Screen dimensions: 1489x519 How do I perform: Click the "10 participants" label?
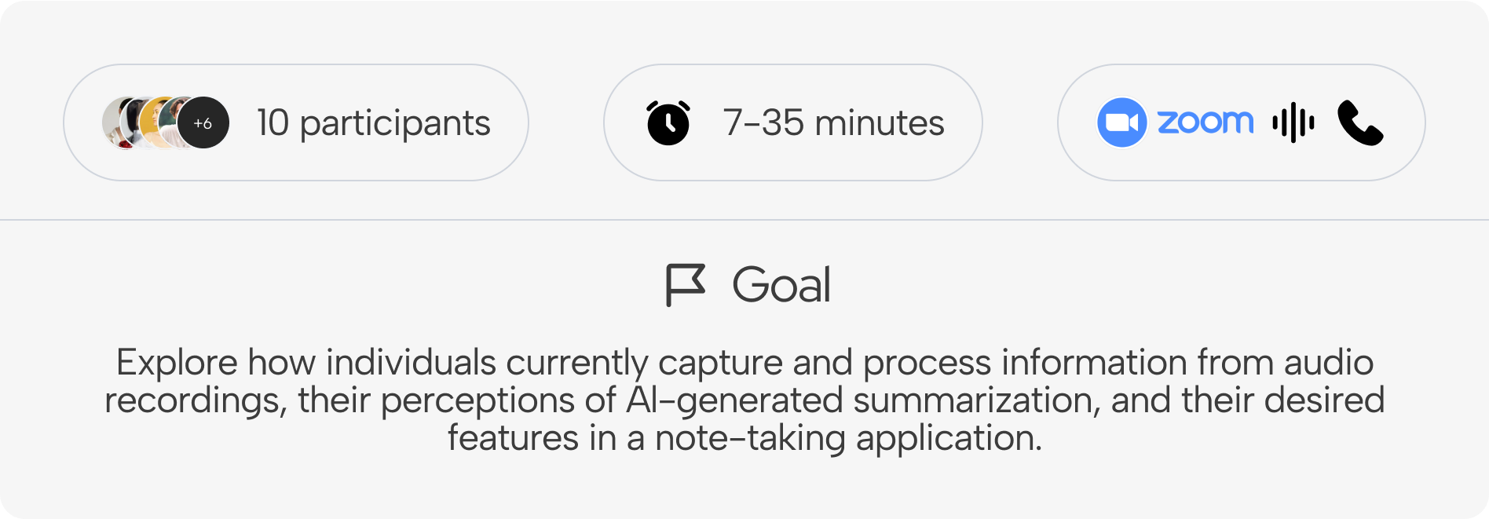[373, 123]
